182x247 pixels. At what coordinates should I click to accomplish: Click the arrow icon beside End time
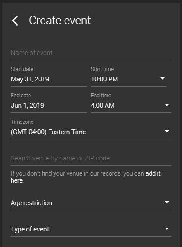point(167,105)
